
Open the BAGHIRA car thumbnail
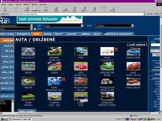click(x=54, y=51)
